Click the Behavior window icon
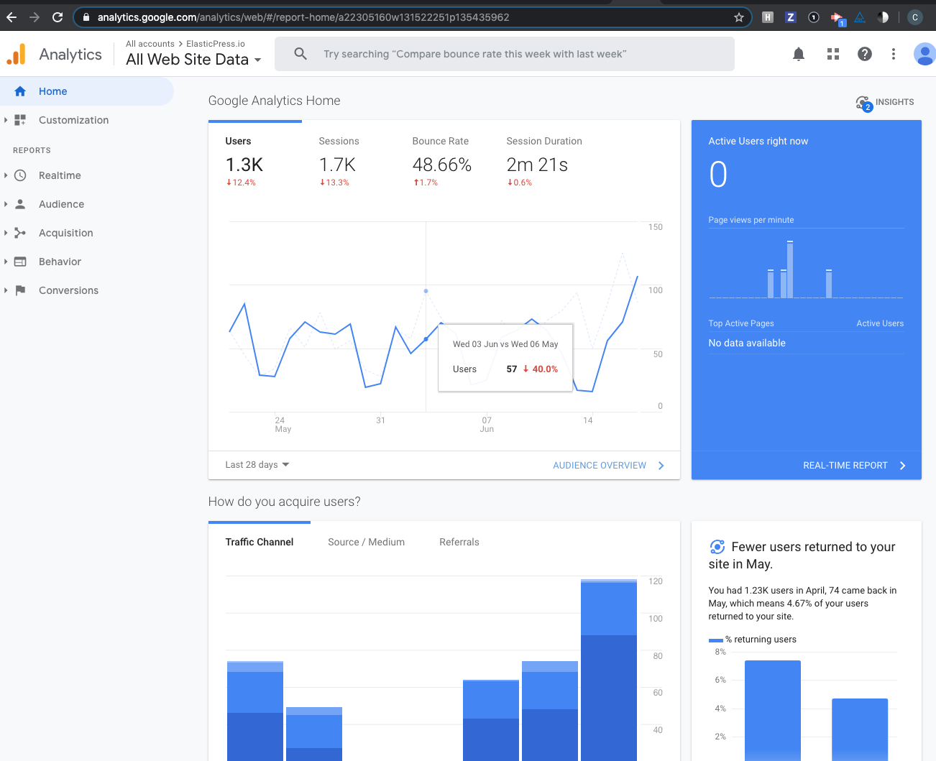 [x=20, y=262]
